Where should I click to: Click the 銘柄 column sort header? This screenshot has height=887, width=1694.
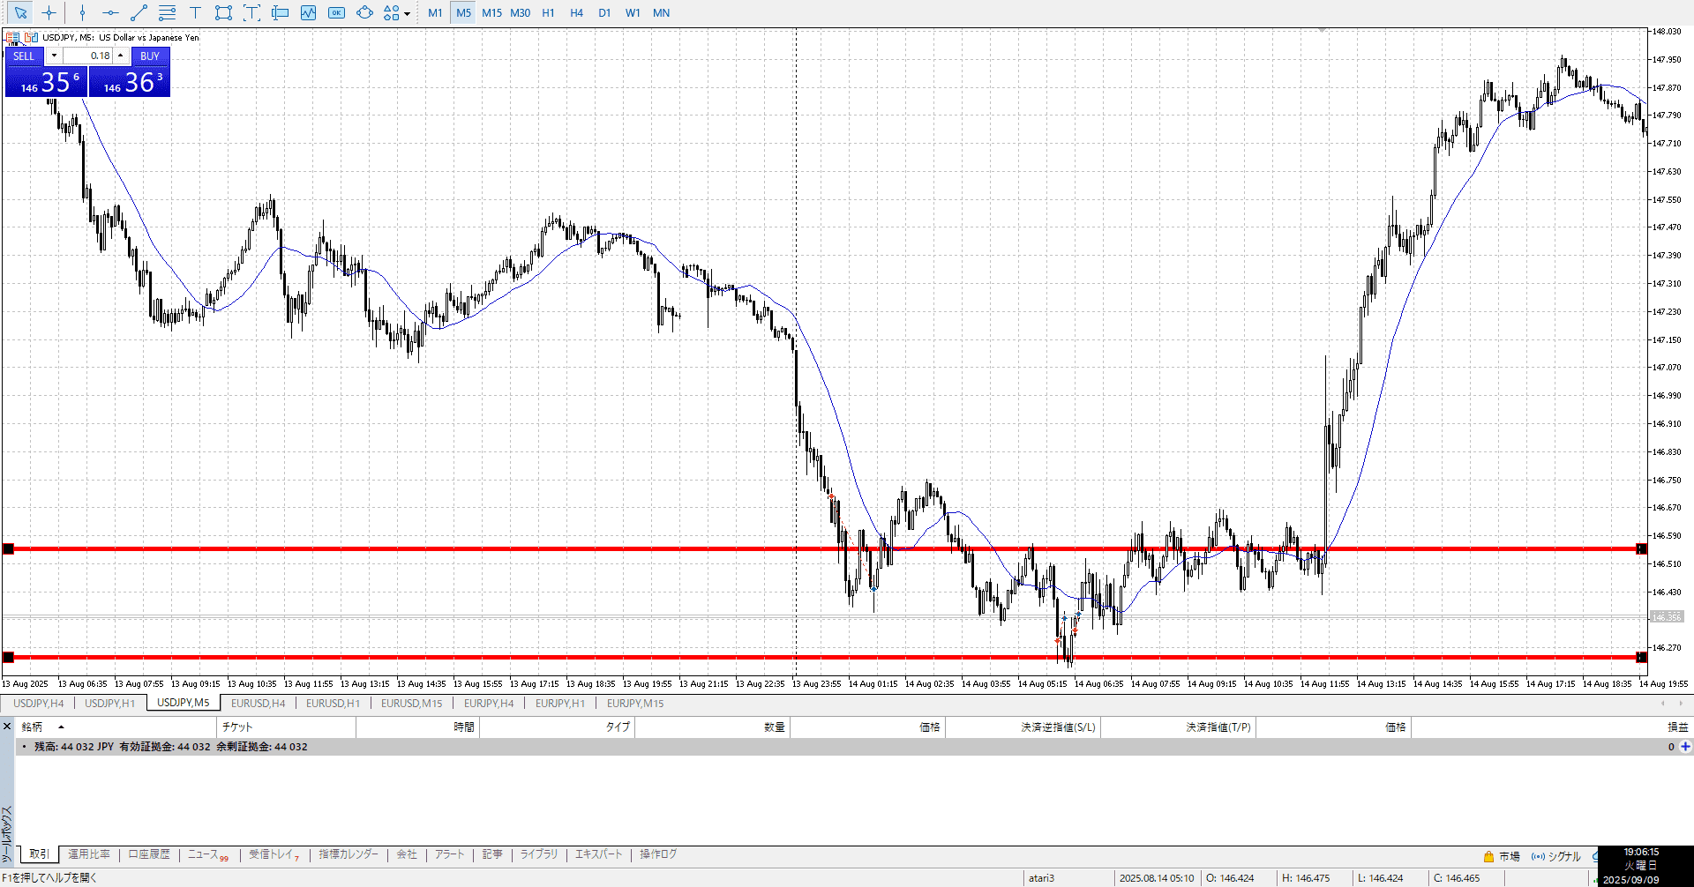(33, 727)
